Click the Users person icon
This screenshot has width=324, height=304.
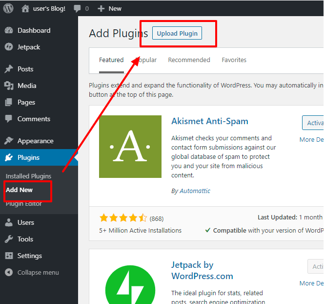pos(9,222)
